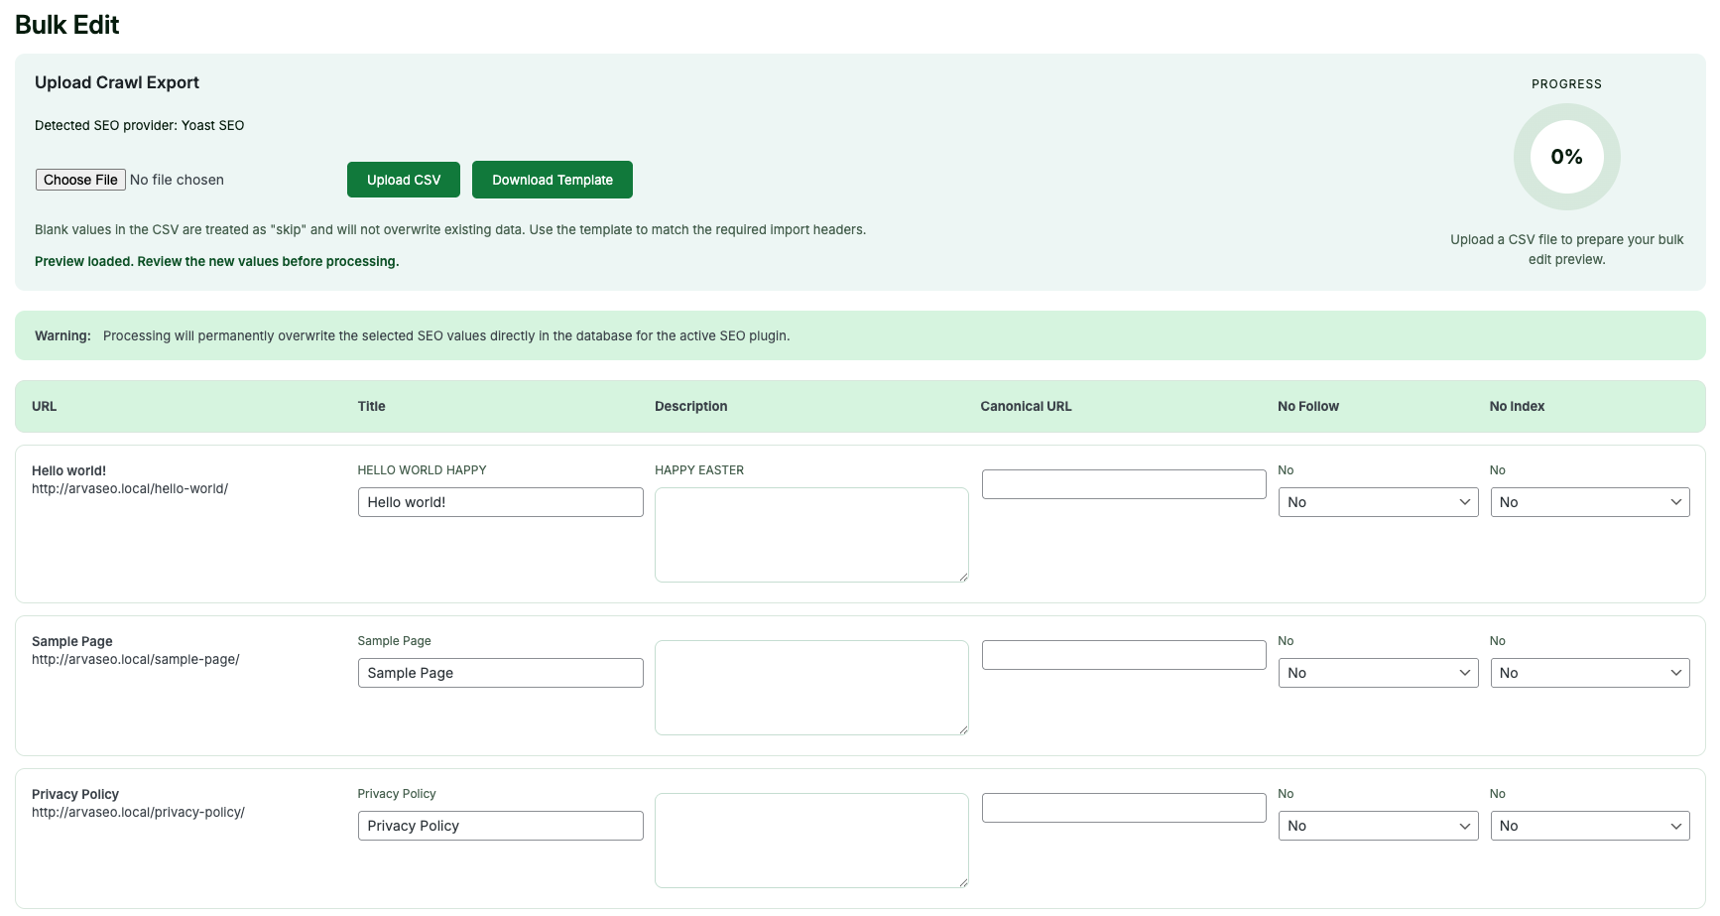Expand Sample Page No Index dropdown
Screen dimensions: 1720x916
1589,673
